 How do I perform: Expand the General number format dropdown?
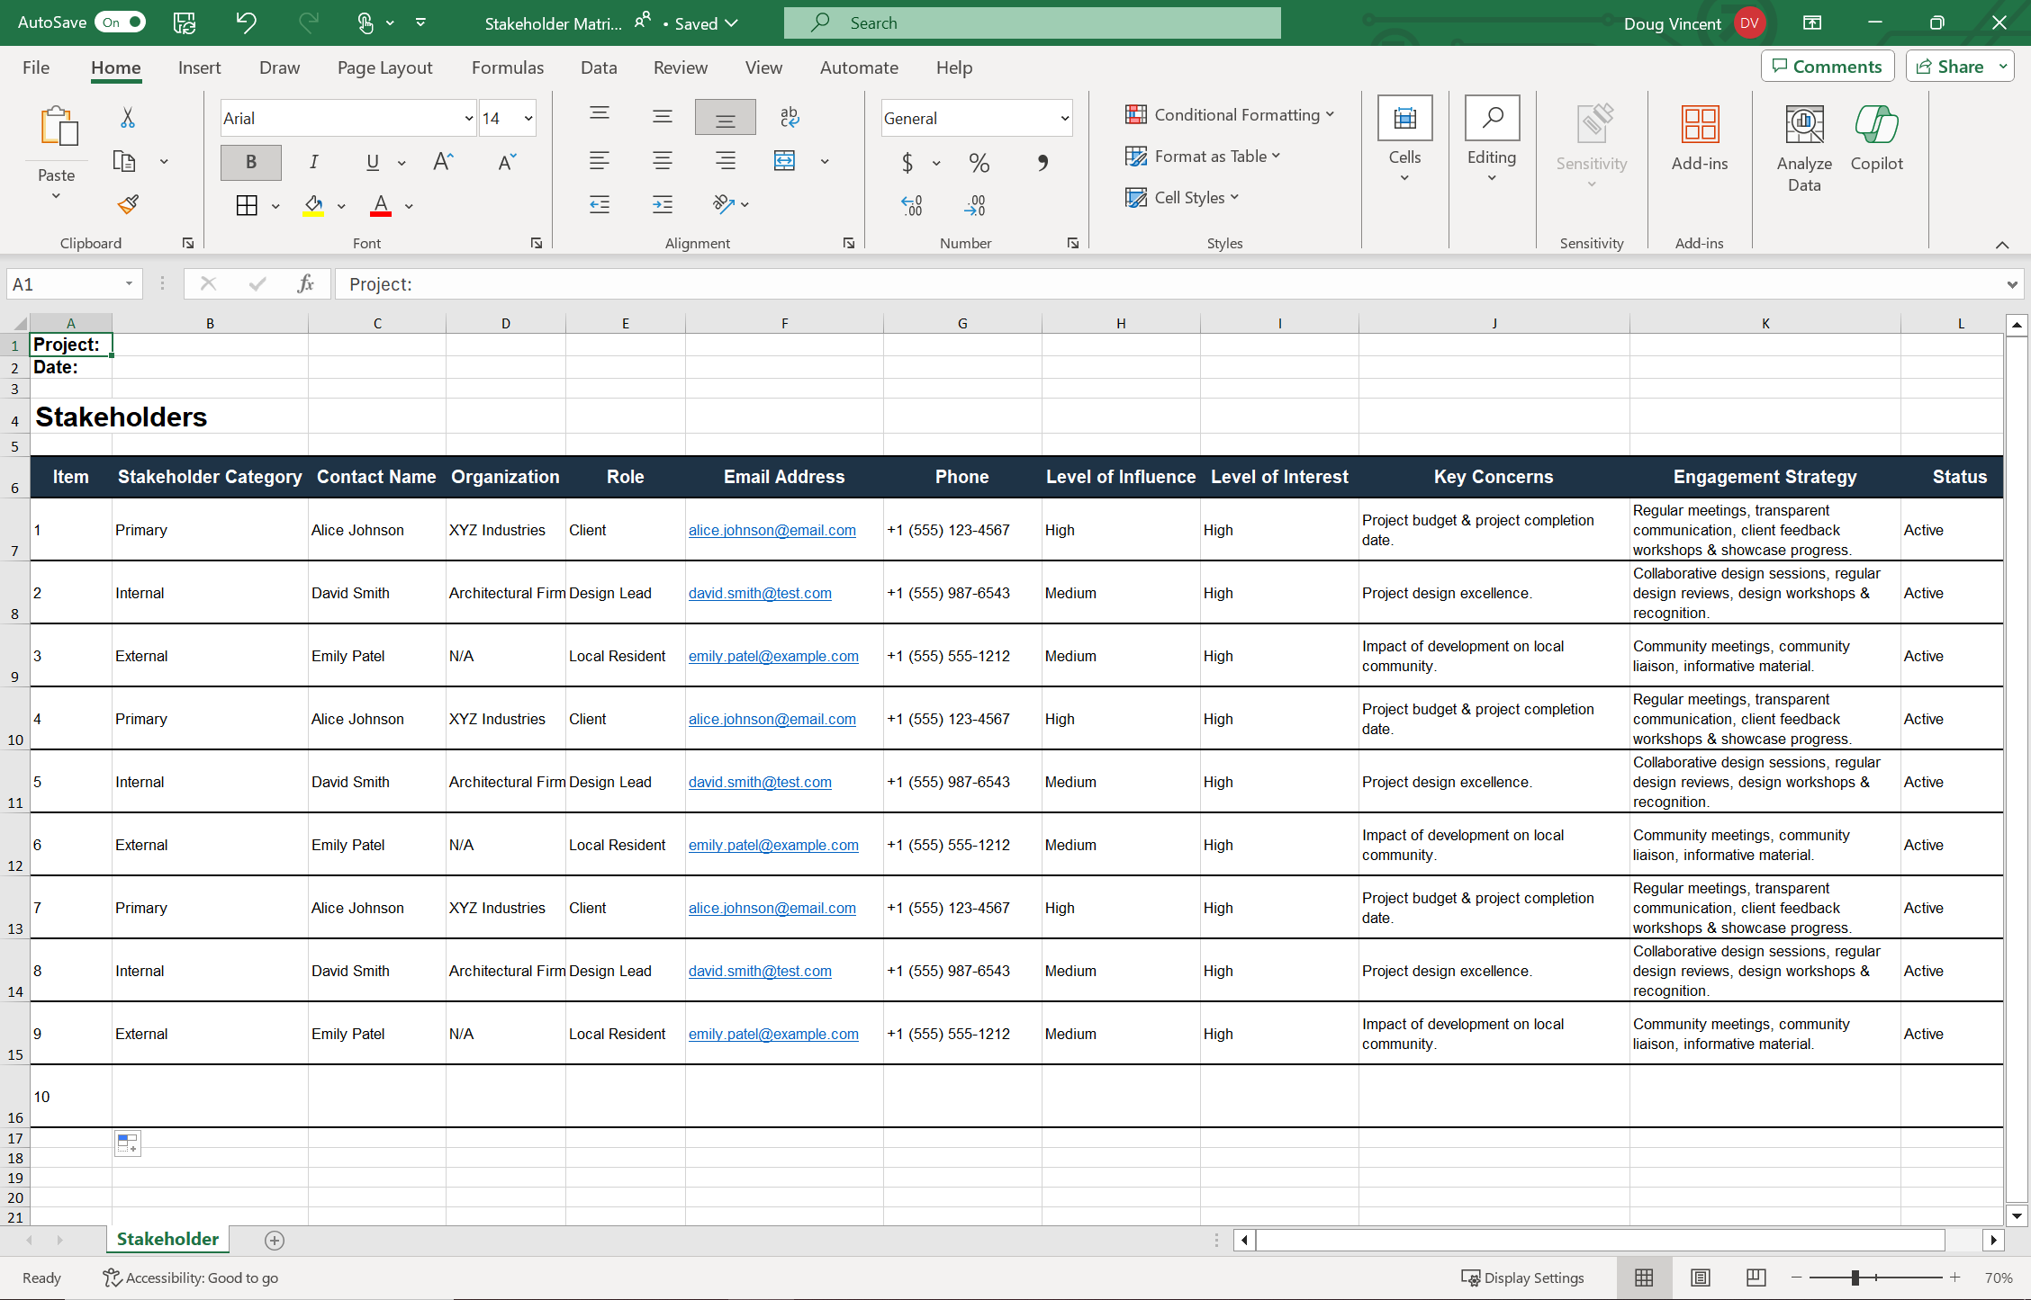[1064, 119]
